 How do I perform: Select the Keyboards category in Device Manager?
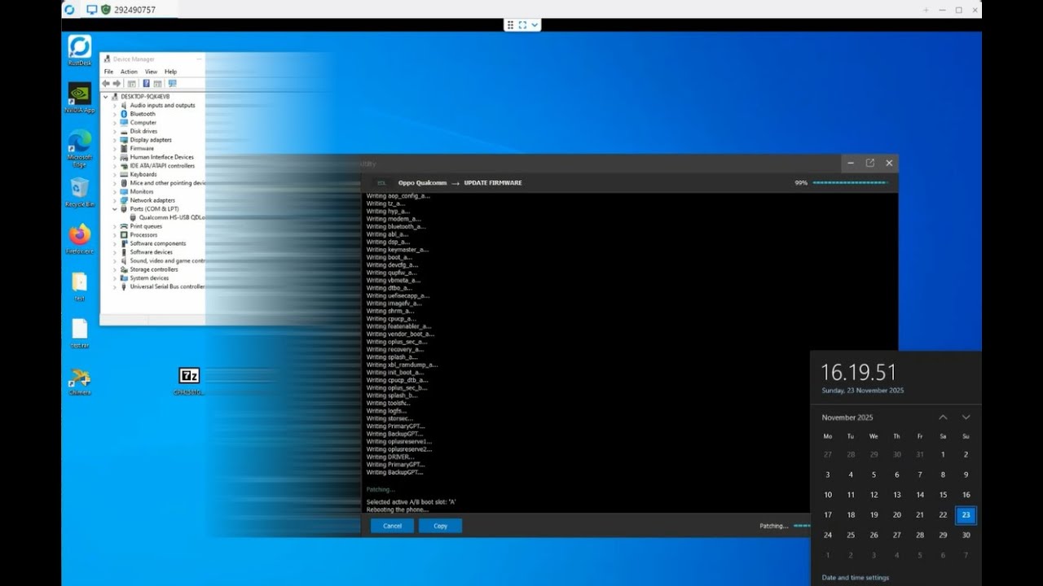143,174
